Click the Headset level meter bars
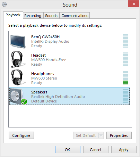Viewport: 140px width, 157px height. coord(125,59)
